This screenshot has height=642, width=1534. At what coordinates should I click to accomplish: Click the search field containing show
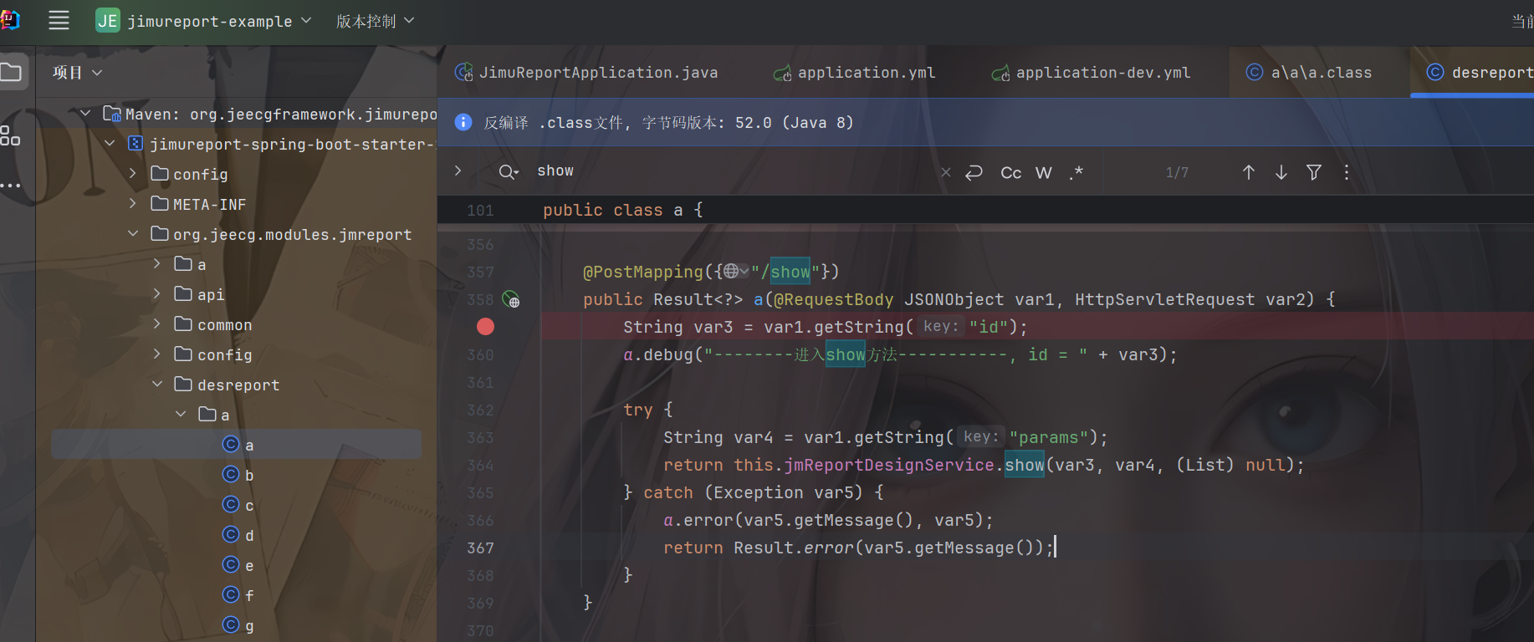click(x=732, y=171)
